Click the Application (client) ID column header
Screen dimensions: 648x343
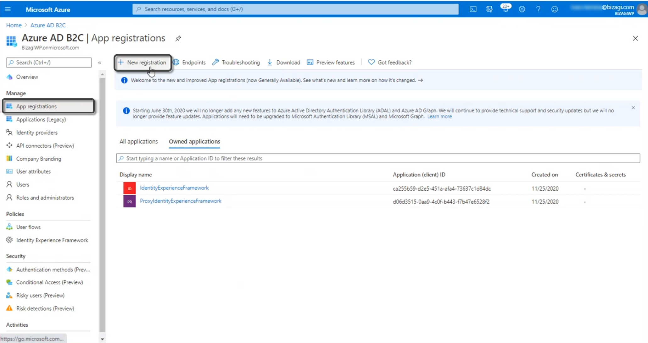tap(419, 175)
